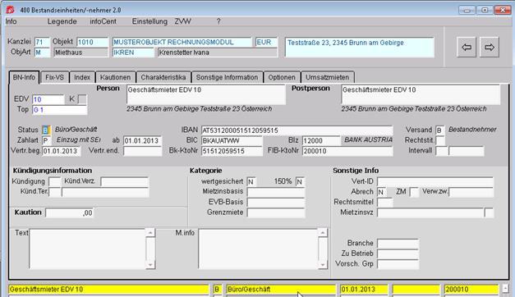515x297 pixels.
Task: Click the 150% field with N
Action: 300,182
